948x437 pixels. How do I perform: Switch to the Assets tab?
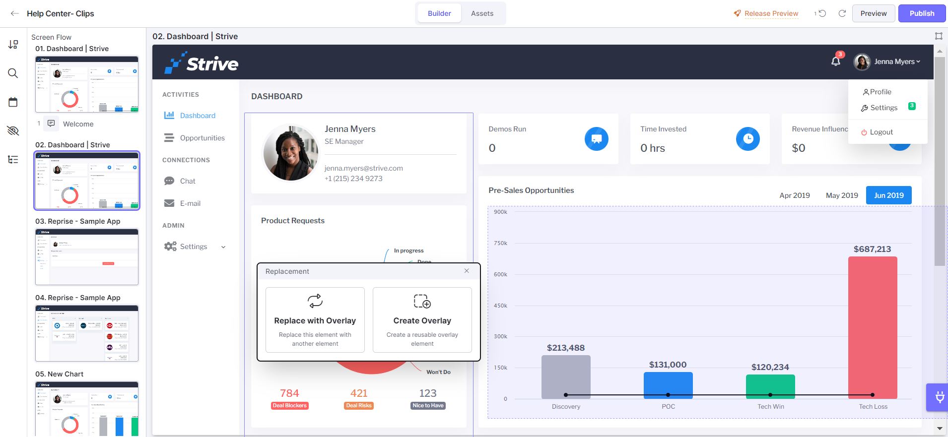(482, 13)
